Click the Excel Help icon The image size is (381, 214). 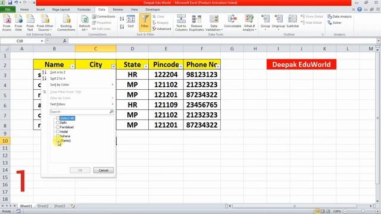[x=360, y=10]
